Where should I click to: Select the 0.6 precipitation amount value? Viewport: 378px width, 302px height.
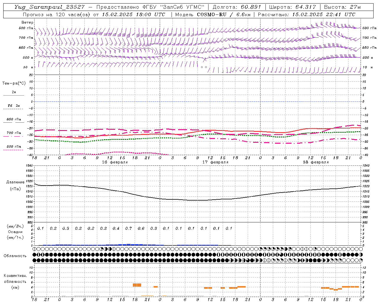[x=141, y=229]
